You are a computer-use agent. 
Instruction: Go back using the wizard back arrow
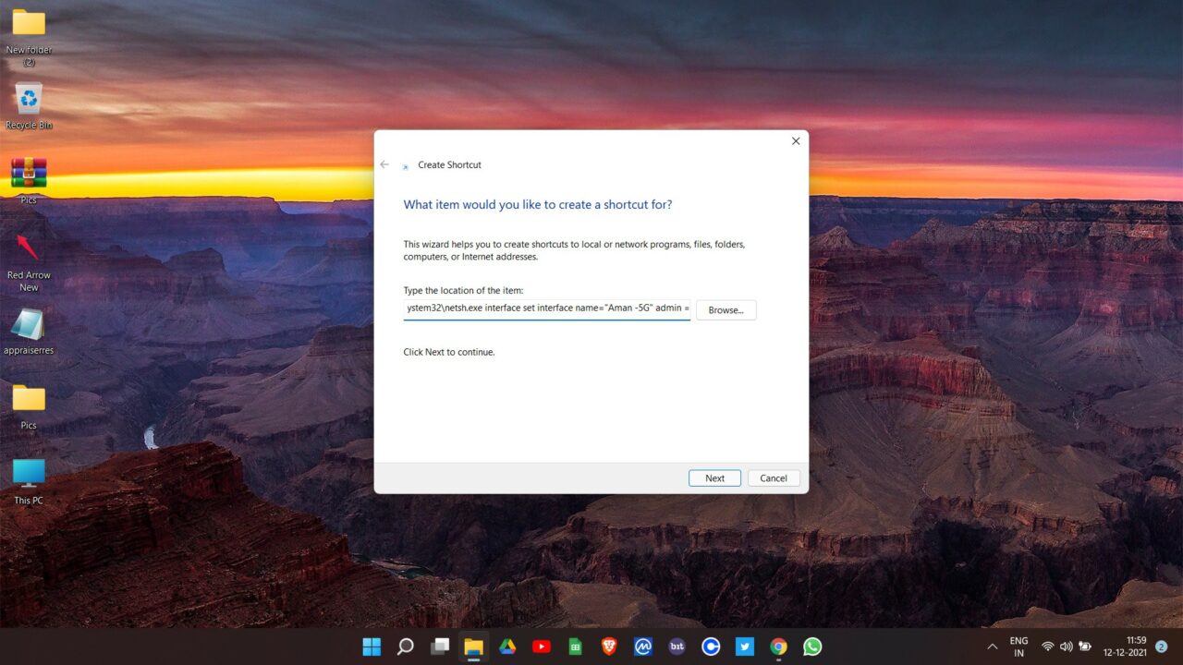(x=384, y=164)
